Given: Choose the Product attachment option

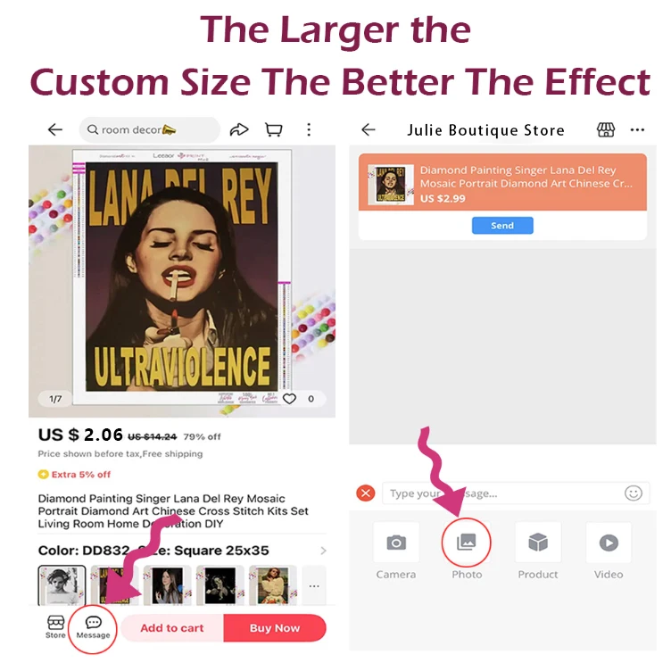Looking at the screenshot, I should click(538, 551).
